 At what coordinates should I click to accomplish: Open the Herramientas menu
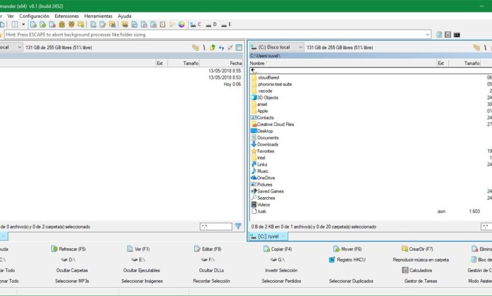98,16
